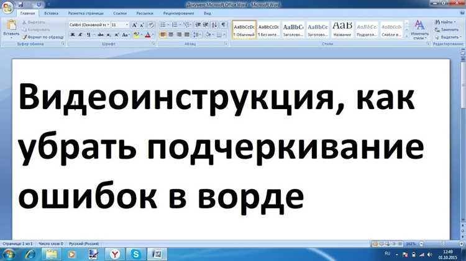Toggle show paragraph marks (¶)
This screenshot has width=466, height=261.
(x=224, y=25)
